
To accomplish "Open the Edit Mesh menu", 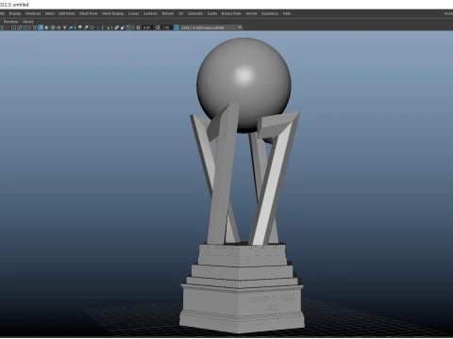I will (x=67, y=13).
